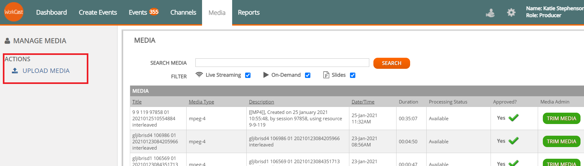Trim media for gljibrisd1 106569 row
584x166 pixels.
562,163
